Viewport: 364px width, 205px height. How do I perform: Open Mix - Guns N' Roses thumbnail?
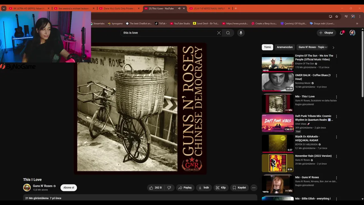tap(278, 184)
